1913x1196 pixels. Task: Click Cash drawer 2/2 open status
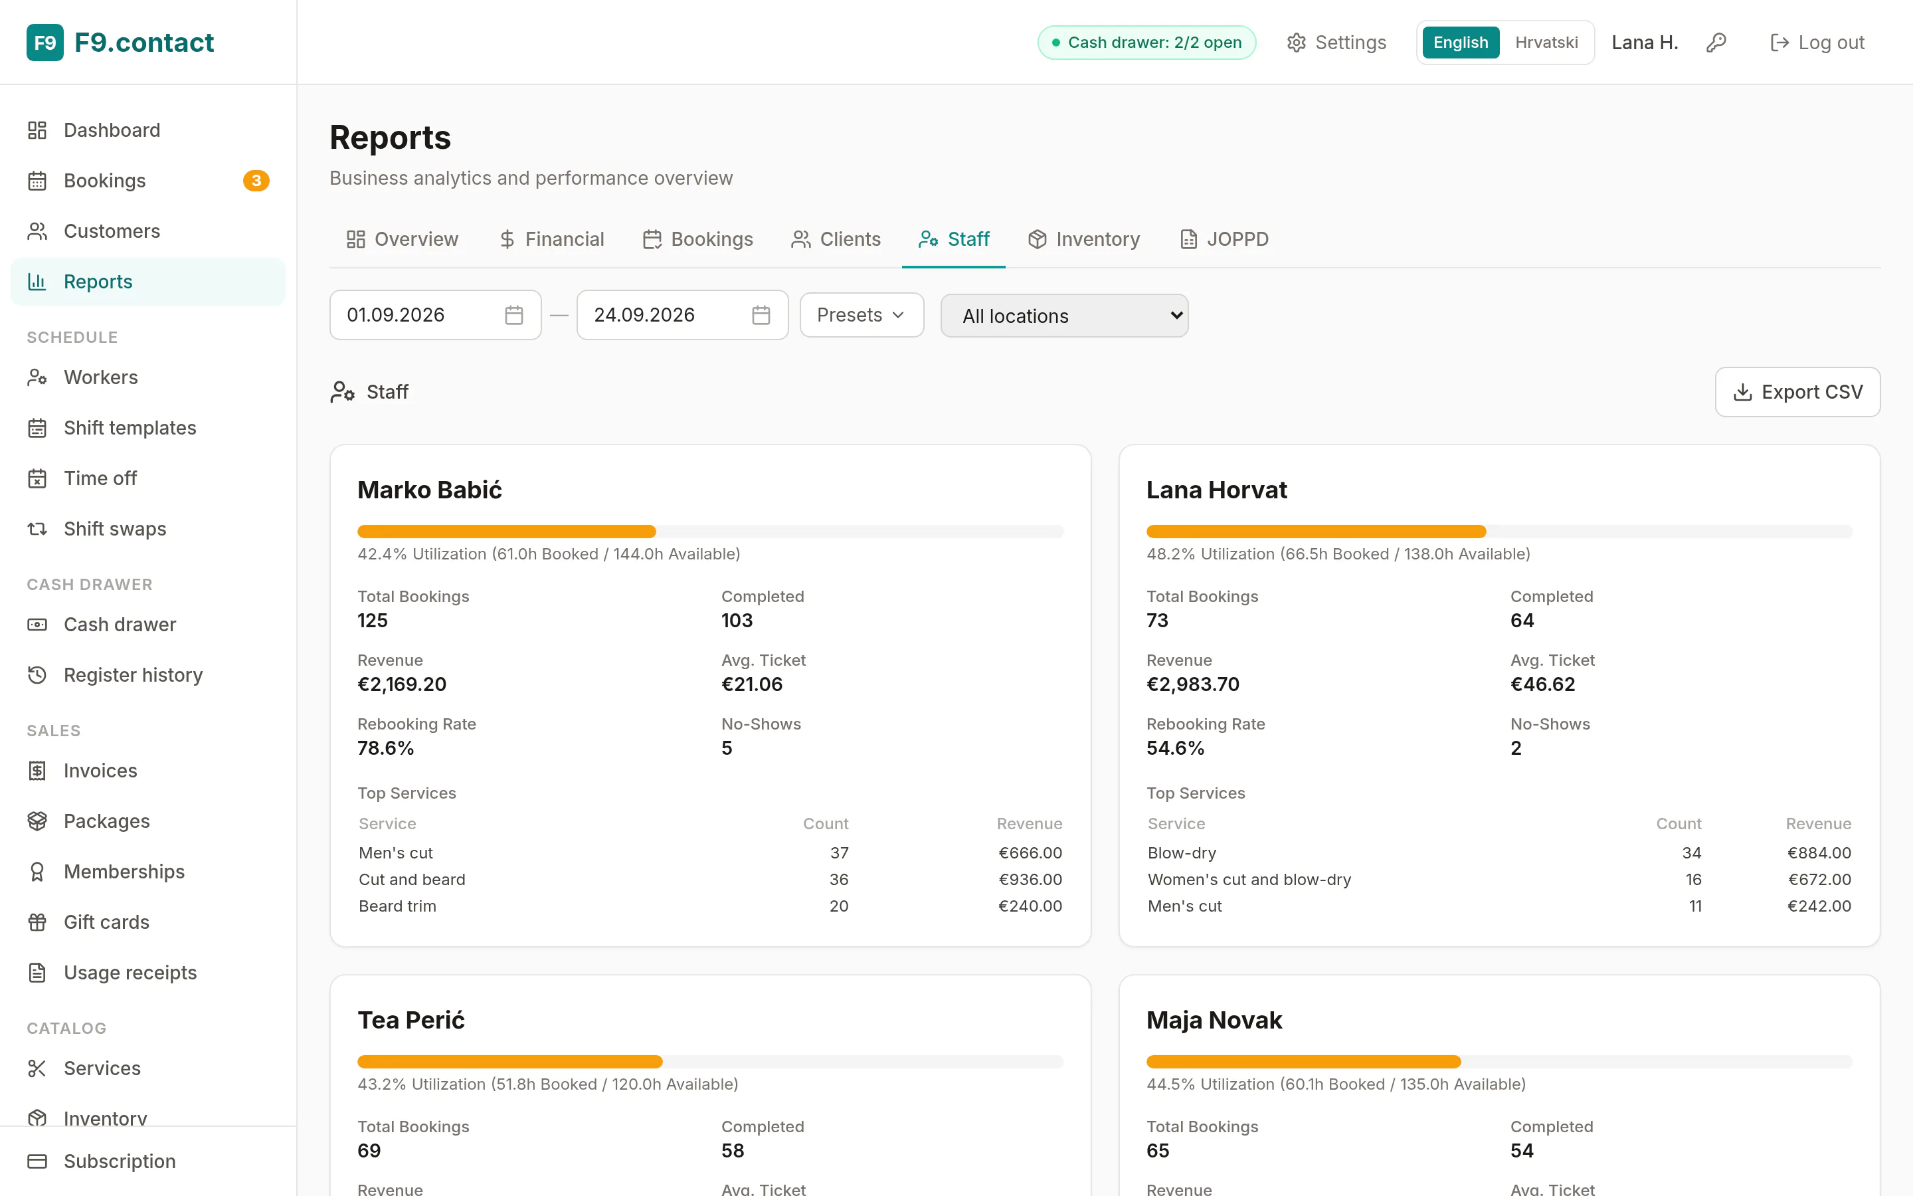point(1146,43)
